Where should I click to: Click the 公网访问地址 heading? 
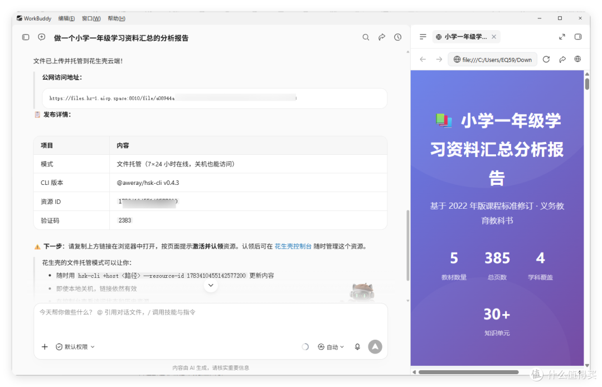click(x=62, y=77)
